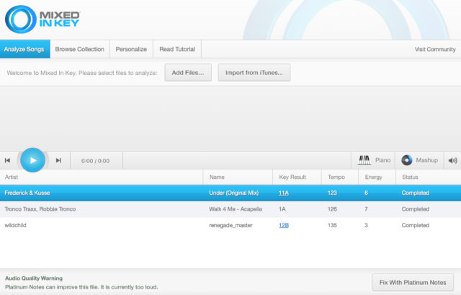This screenshot has width=461, height=295.
Task: Click the Add Files button
Action: [x=188, y=72]
